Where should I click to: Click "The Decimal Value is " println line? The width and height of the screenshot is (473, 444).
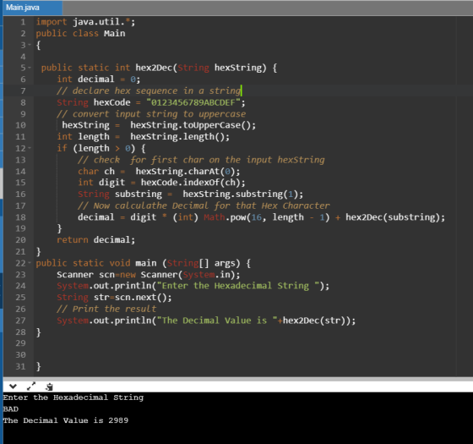206,321
